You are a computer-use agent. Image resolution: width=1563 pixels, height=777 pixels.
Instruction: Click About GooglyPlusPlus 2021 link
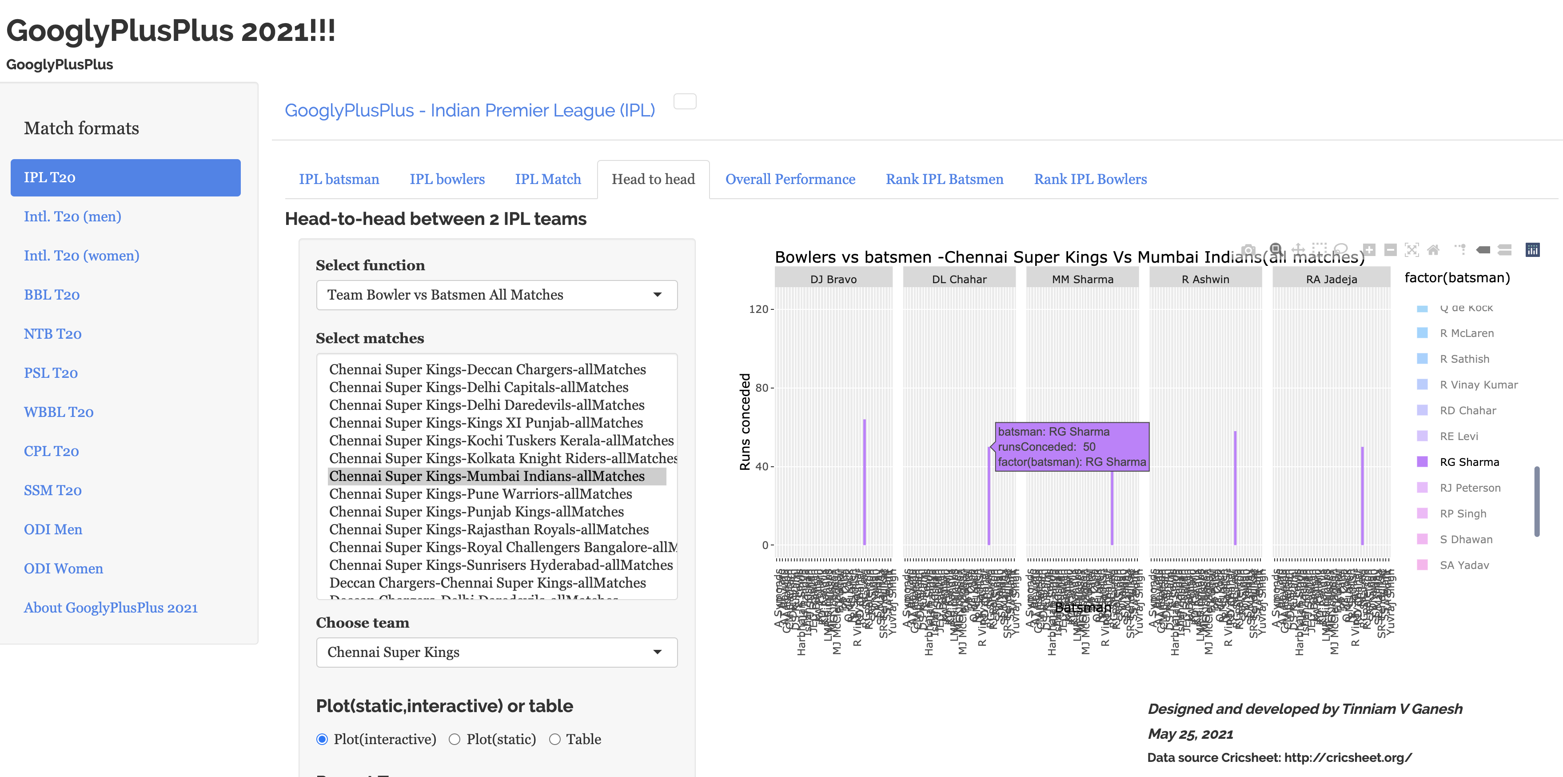click(111, 608)
